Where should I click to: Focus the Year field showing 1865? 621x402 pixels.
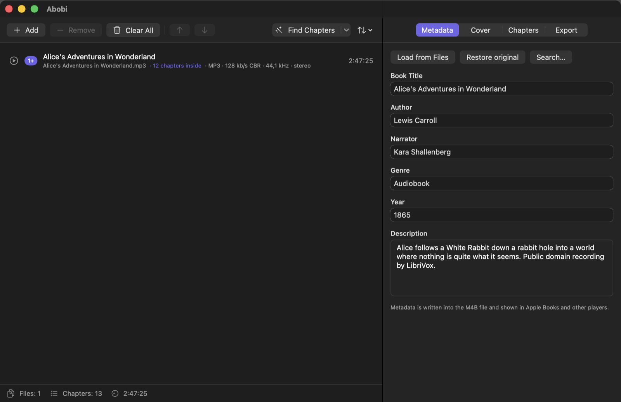pos(501,215)
